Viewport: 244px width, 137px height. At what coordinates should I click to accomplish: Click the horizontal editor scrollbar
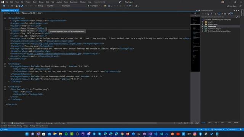pos(112,123)
